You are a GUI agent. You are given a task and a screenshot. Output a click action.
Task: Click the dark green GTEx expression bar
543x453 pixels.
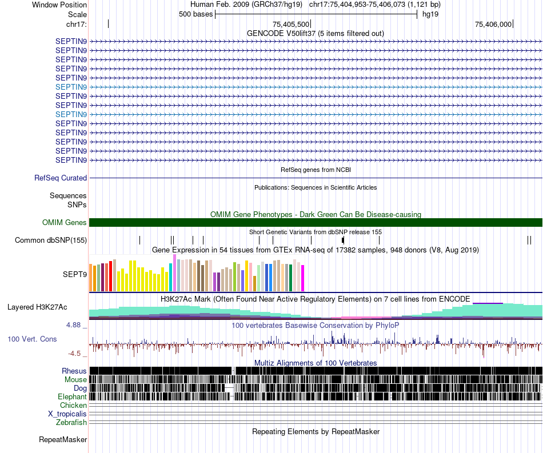(290, 278)
